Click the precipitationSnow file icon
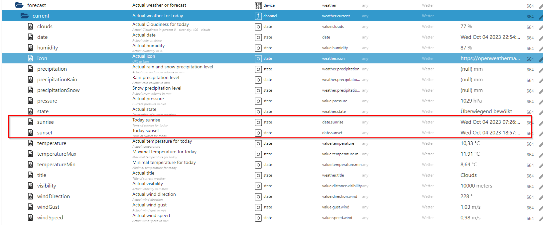 31,90
